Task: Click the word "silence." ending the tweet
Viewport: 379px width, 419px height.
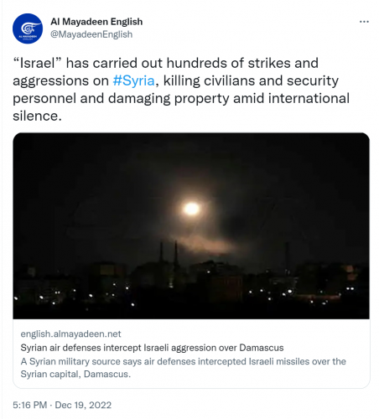Action: pos(37,116)
